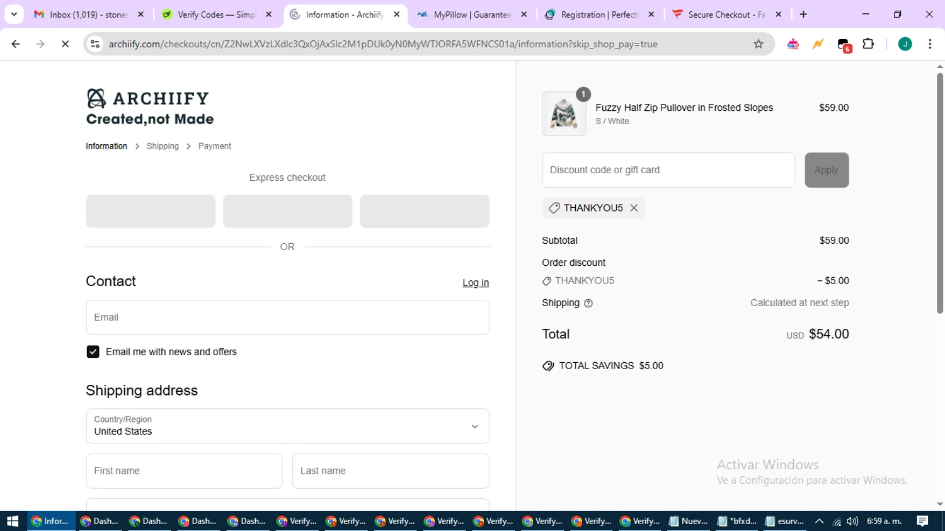The width and height of the screenshot is (945, 531).
Task: Remove the THANKYOU5 discount code
Action: click(x=634, y=208)
